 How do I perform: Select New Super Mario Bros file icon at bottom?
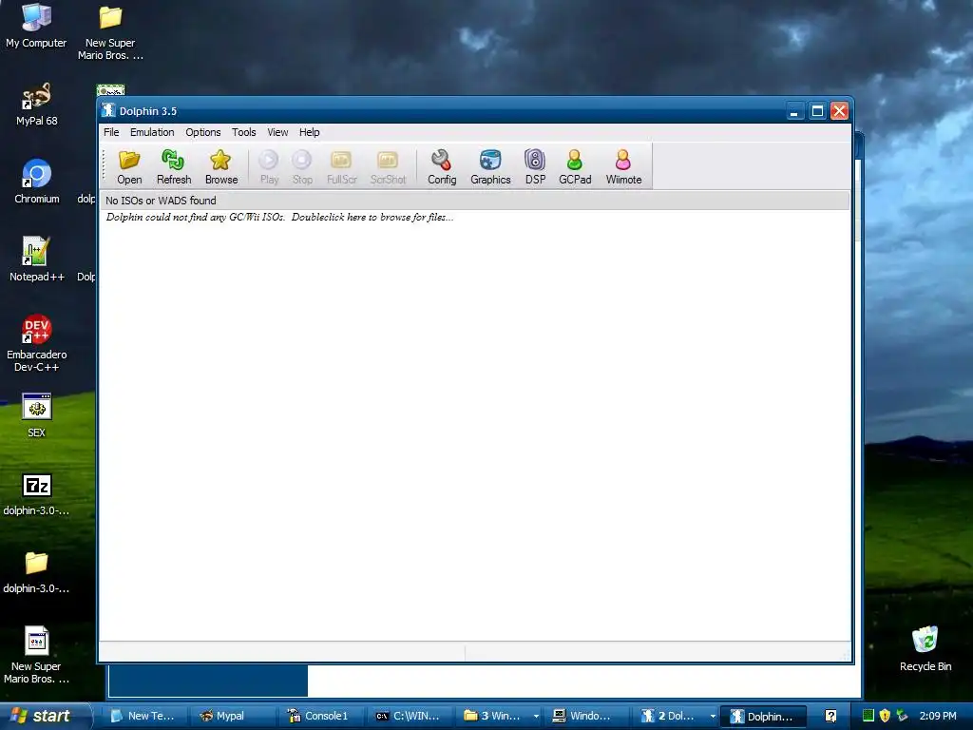37,655
